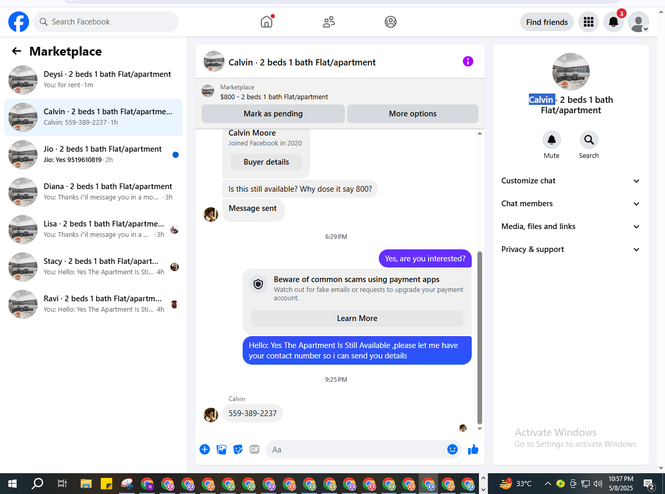Focus the Search Facebook field
The width and height of the screenshot is (665, 494).
click(106, 22)
